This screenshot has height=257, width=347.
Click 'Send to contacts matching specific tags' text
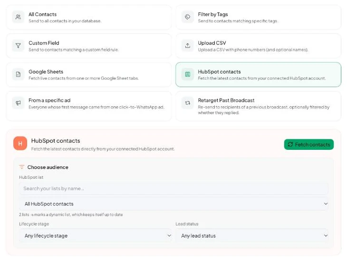pos(238,21)
